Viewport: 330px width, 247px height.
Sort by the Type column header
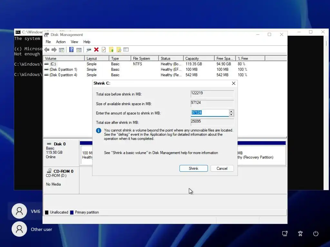click(x=120, y=59)
